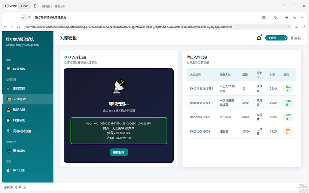The width and height of the screenshot is (309, 193).
Task: Click the 模拟扫描 button
Action: point(119,152)
